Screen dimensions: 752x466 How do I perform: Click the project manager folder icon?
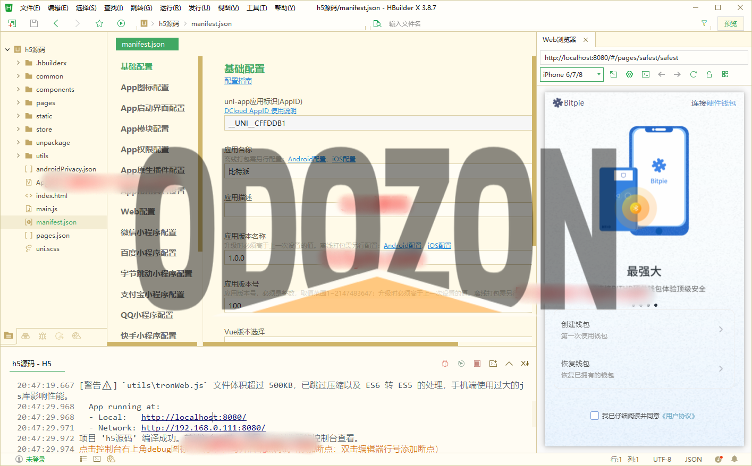tap(9, 335)
